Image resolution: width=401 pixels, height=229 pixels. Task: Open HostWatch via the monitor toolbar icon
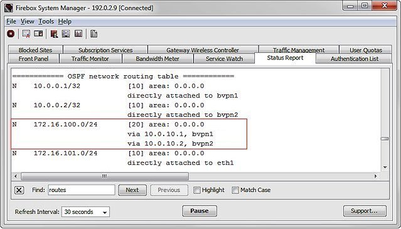(x=66, y=33)
